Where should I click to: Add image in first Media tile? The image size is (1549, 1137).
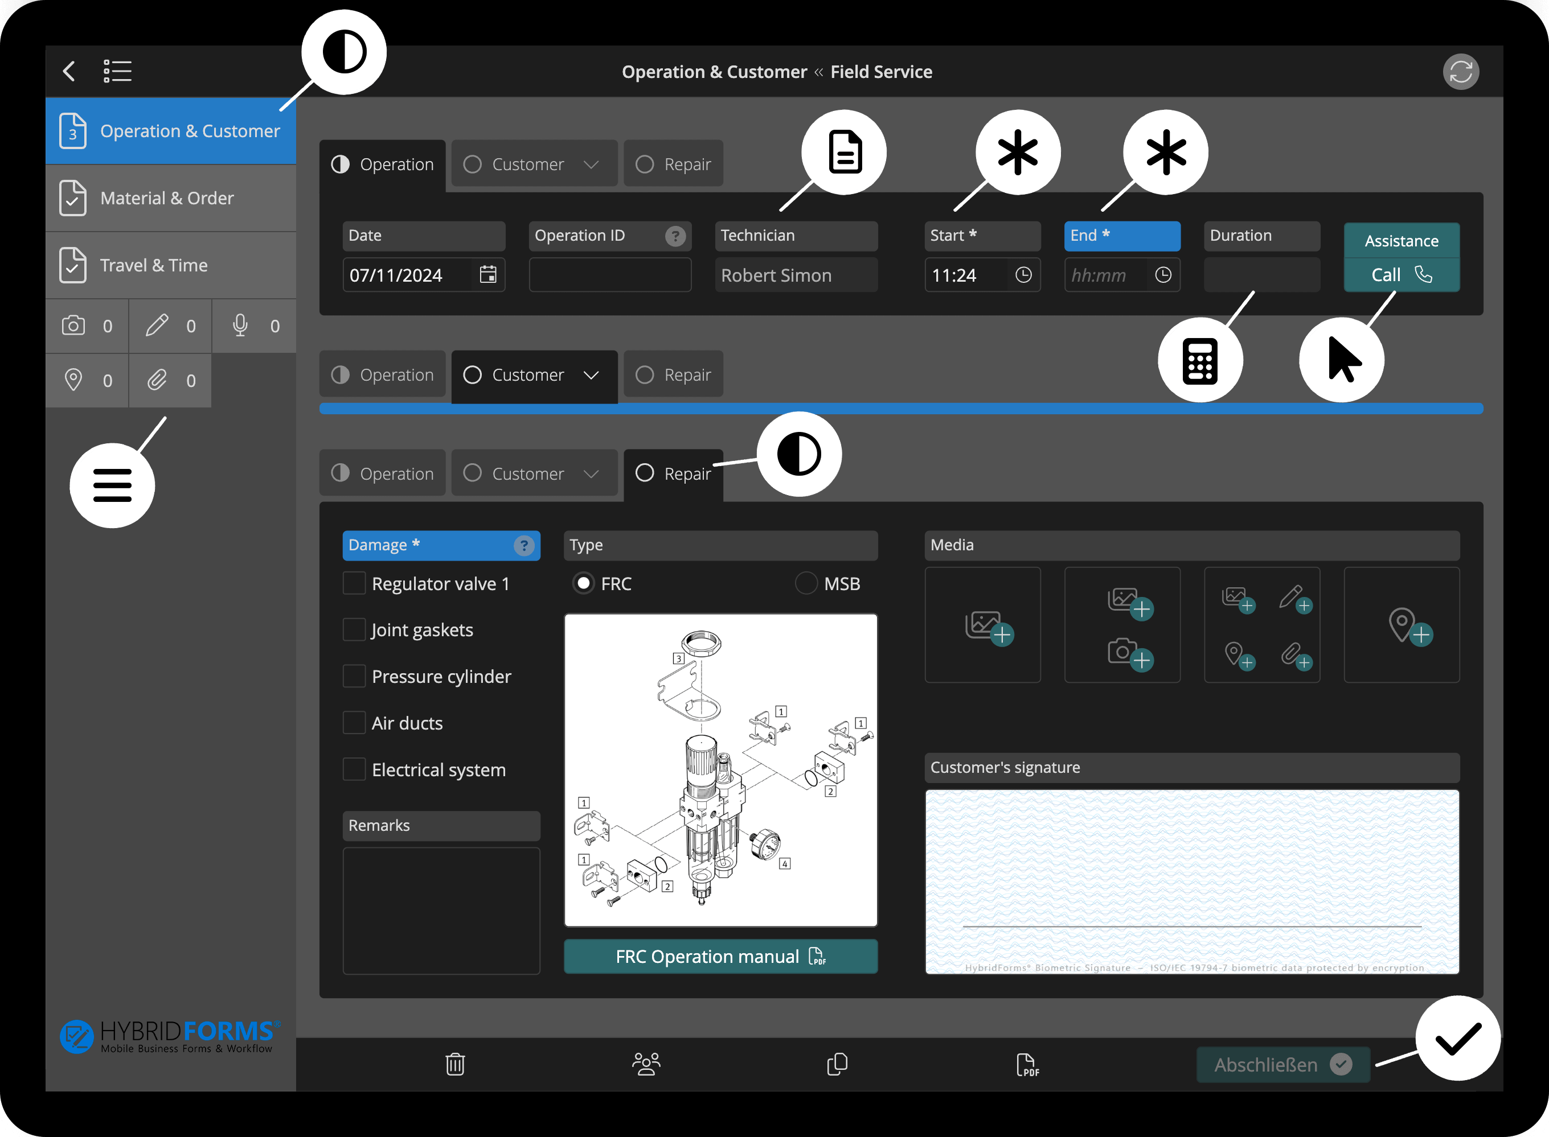[989, 628]
